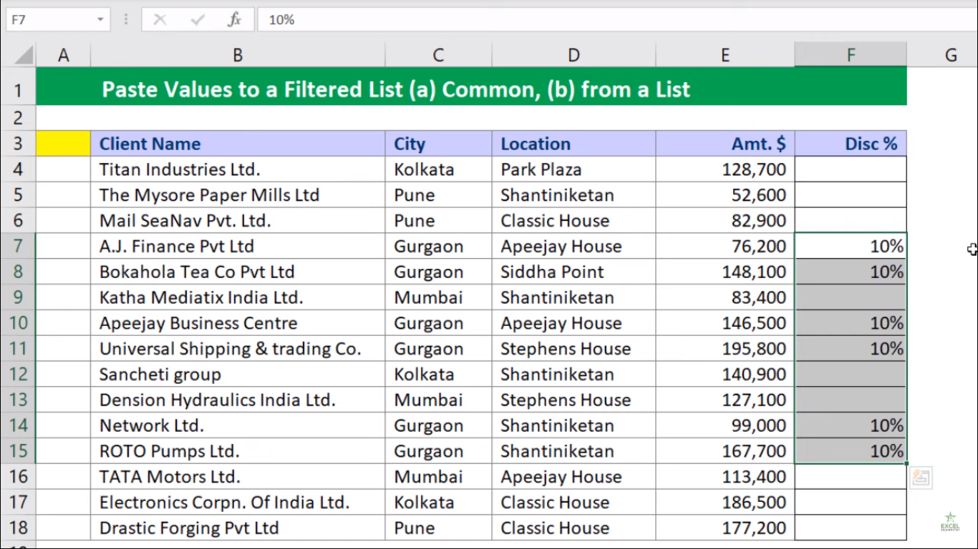978x549 pixels.
Task: Select Katha Mediatix India Ltd. cell
Action: (x=238, y=297)
